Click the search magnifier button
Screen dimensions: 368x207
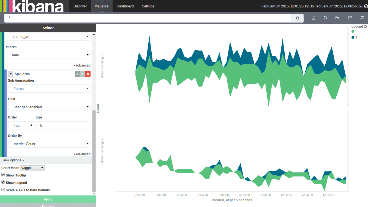point(297,18)
